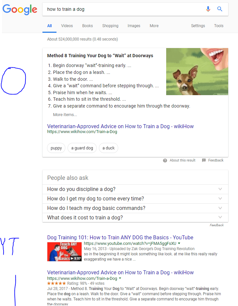This screenshot has height=306, width=238.
Task: Expand "What does it cost to train a dog?"
Action: 220,217
